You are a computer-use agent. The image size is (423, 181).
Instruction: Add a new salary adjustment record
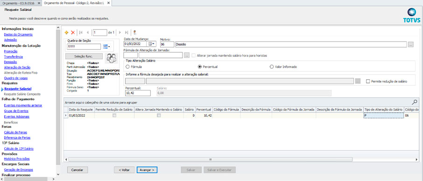click(67, 32)
